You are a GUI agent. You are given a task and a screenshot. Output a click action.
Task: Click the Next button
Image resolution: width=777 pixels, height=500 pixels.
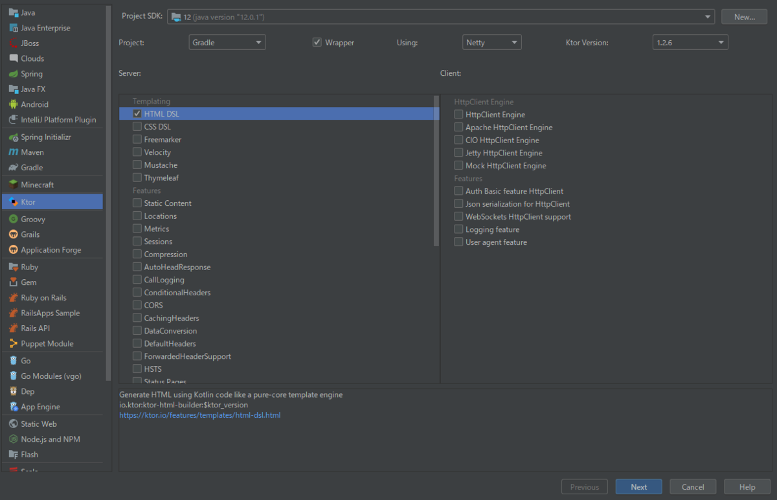(638, 487)
